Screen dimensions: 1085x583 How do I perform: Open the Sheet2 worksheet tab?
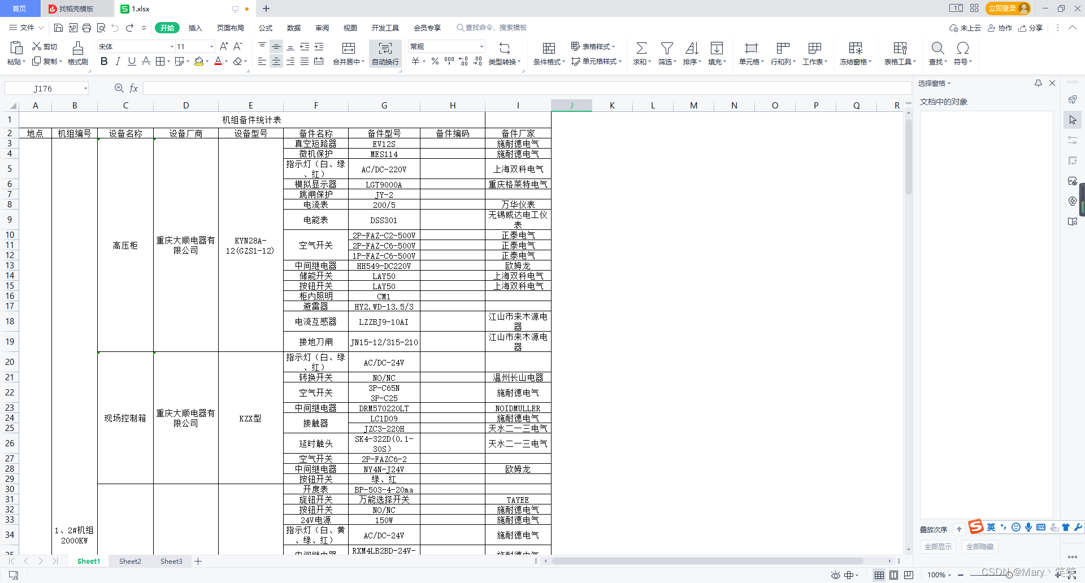pyautogui.click(x=130, y=561)
